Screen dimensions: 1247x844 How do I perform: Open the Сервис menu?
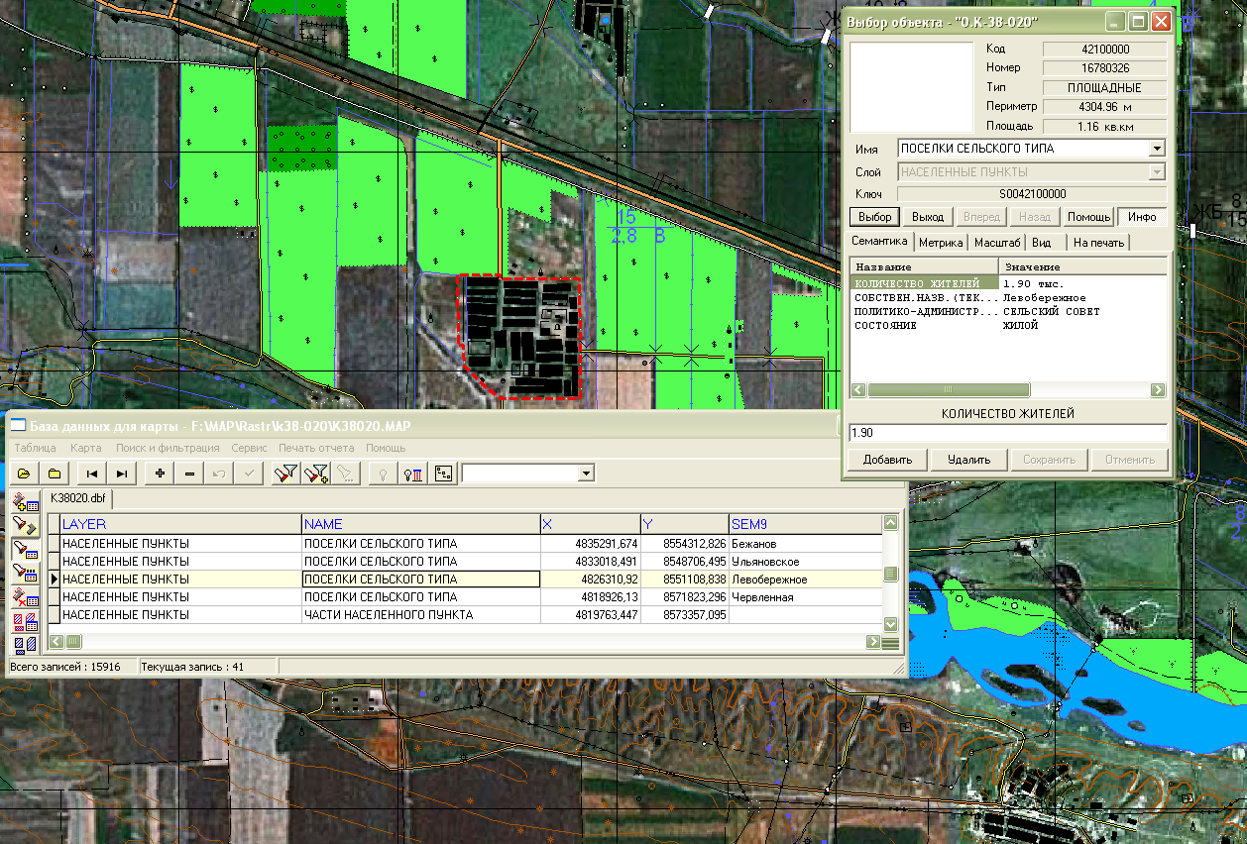click(x=249, y=448)
